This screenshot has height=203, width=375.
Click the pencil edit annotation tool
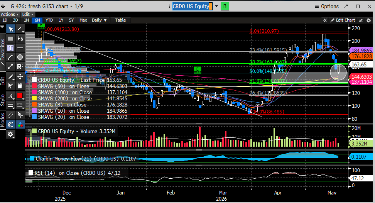click(10, 77)
